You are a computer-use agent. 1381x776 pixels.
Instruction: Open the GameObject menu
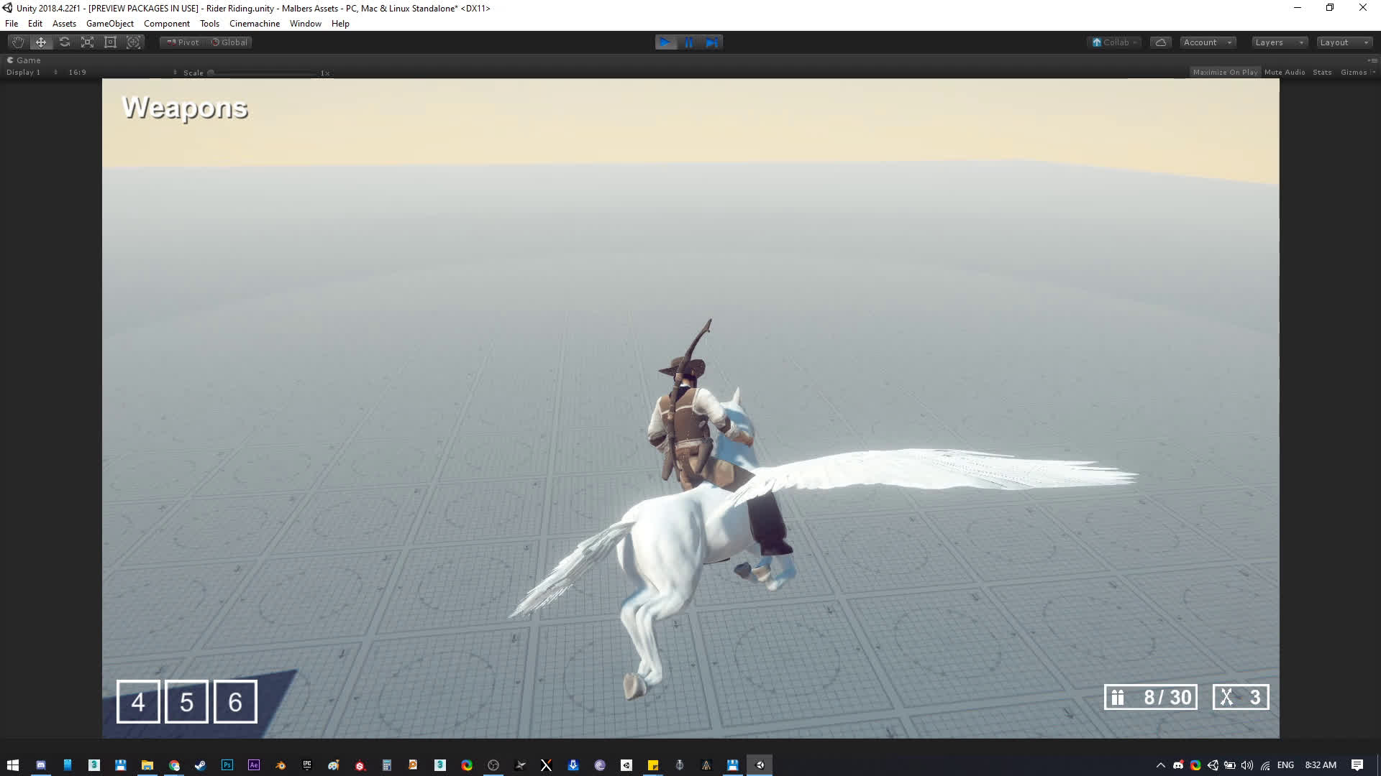coord(109,24)
